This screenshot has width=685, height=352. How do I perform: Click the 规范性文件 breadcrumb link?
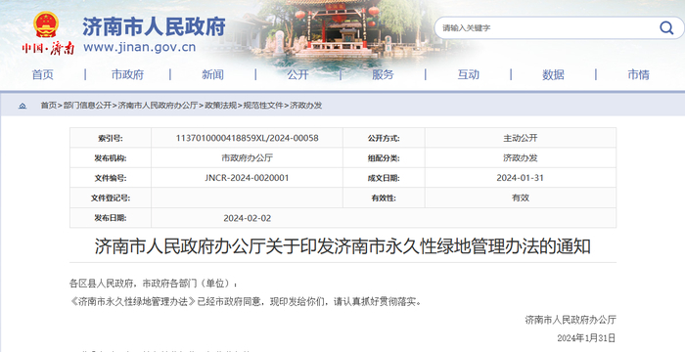pos(263,106)
